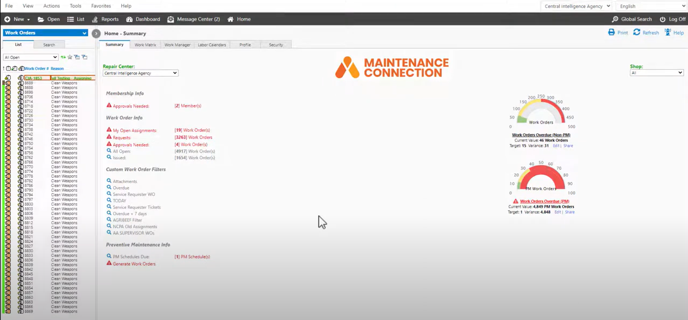Image resolution: width=688 pixels, height=320 pixels.
Task: Switch to the Profile tab
Action: pyautogui.click(x=245, y=45)
